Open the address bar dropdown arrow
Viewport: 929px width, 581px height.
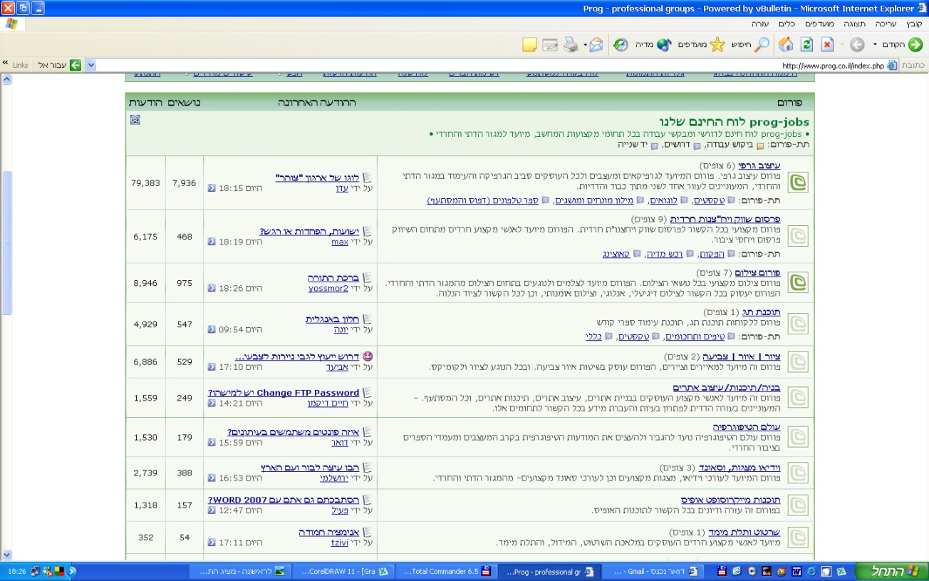[90, 65]
